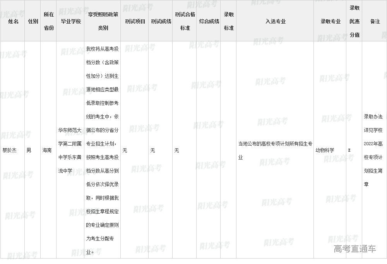Click the 享受照顾政策类别 header cell
Screen dimensions: 387x264
103,21
